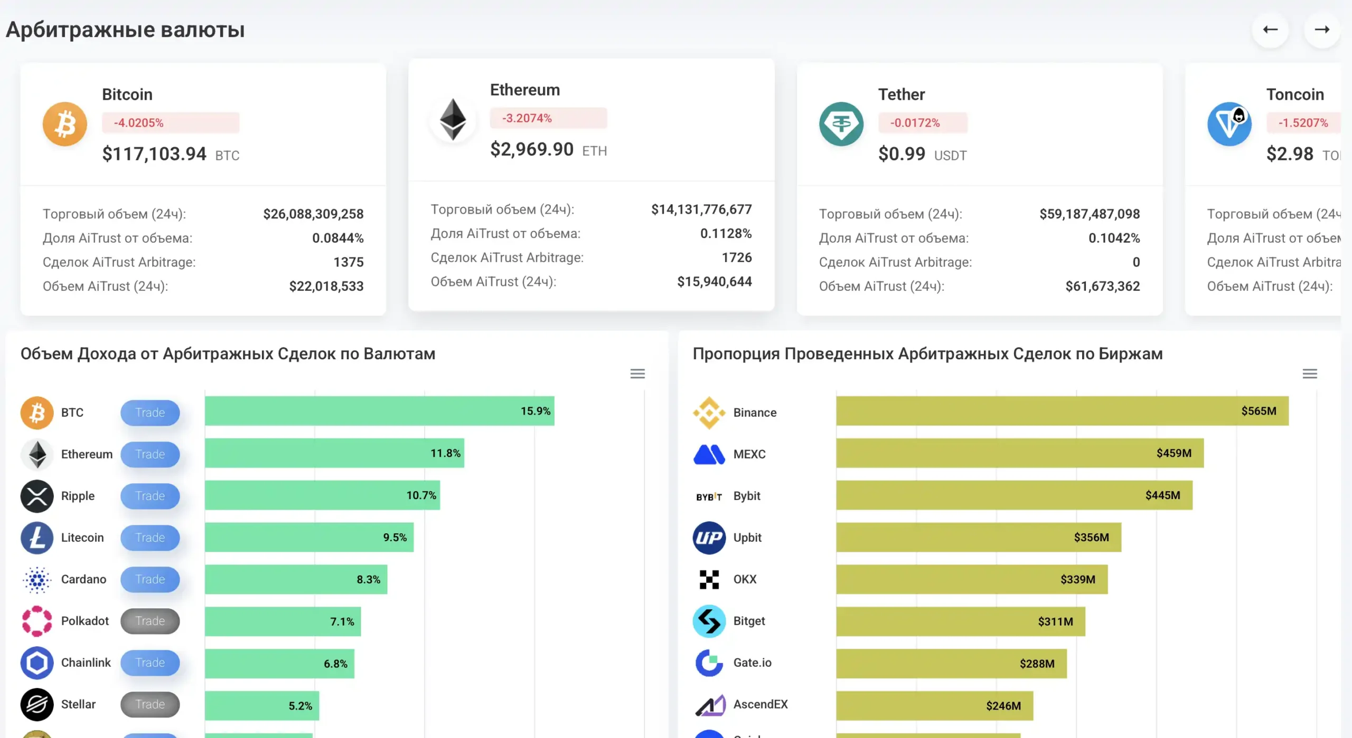Click the Bitcoin logo in the Bitcoin card
The image size is (1352, 738).
(65, 124)
